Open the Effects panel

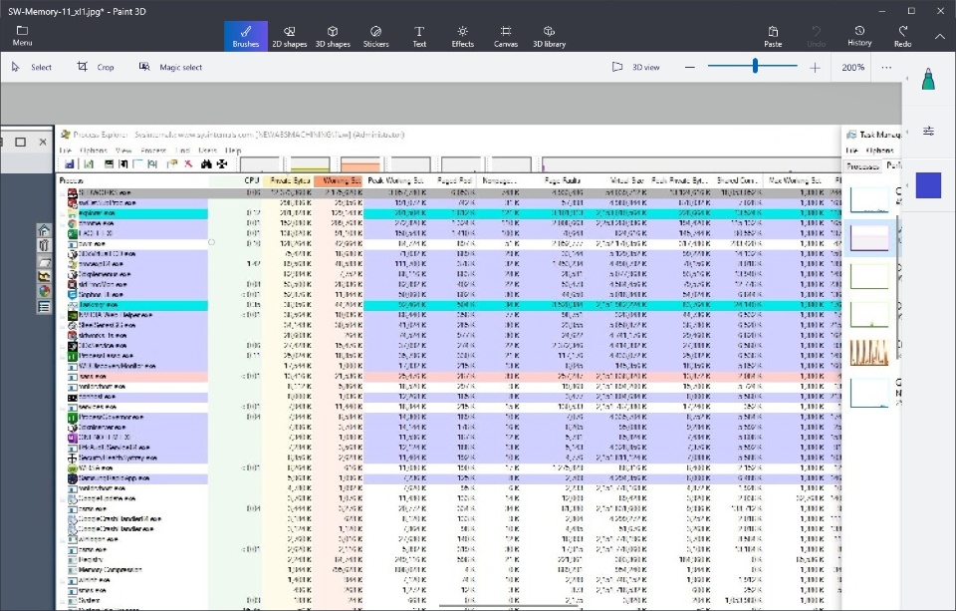[463, 36]
